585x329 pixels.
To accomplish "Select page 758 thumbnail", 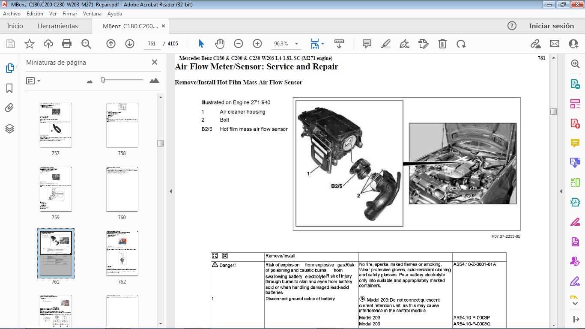I will click(122, 125).
